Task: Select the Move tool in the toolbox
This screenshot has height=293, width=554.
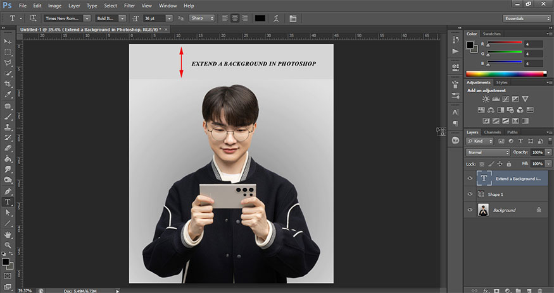Action: [x=8, y=42]
